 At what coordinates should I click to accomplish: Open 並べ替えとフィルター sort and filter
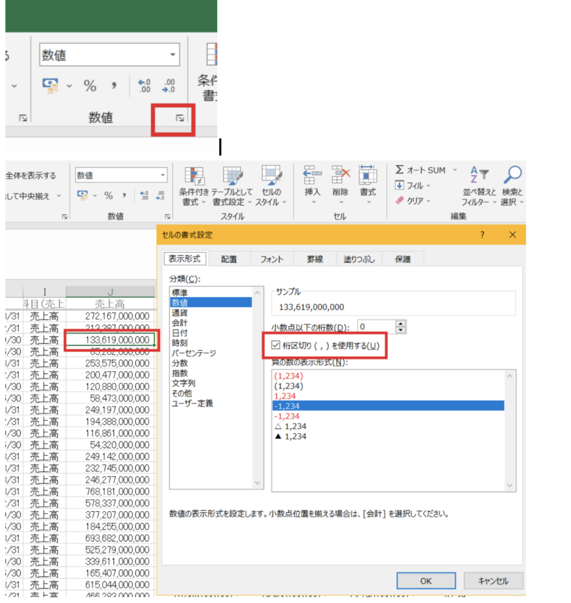479,186
